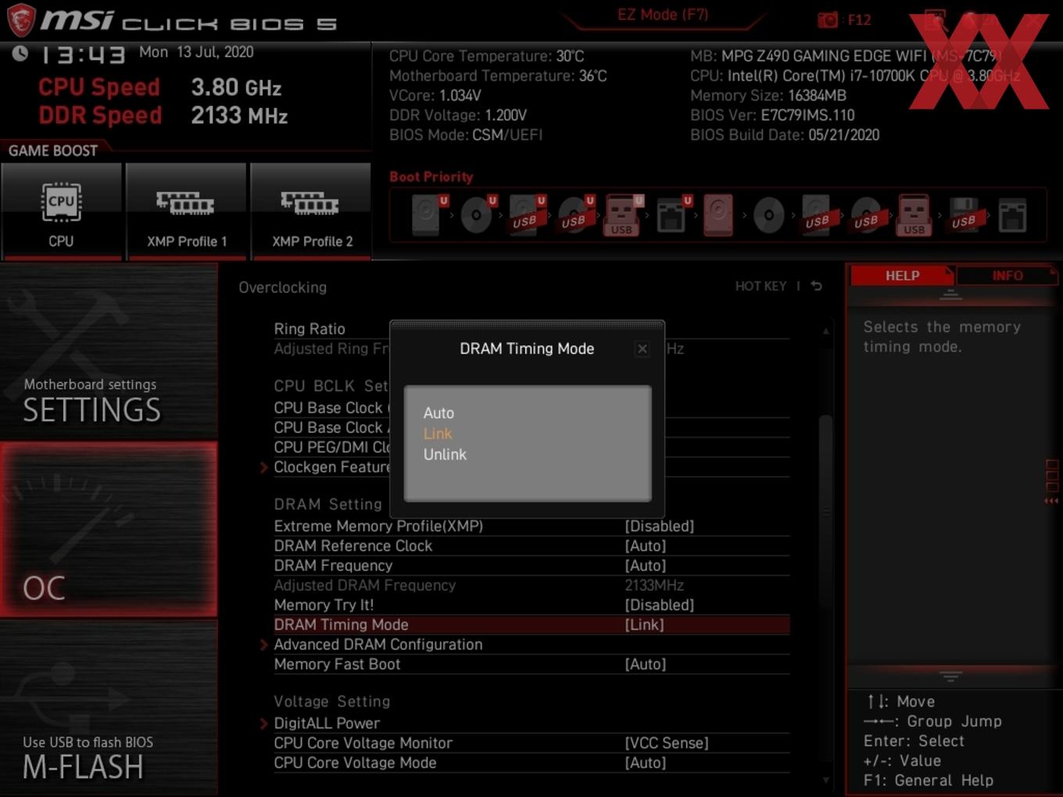
Task: Go back using the arrow beside HOT KEY
Action: click(x=816, y=286)
